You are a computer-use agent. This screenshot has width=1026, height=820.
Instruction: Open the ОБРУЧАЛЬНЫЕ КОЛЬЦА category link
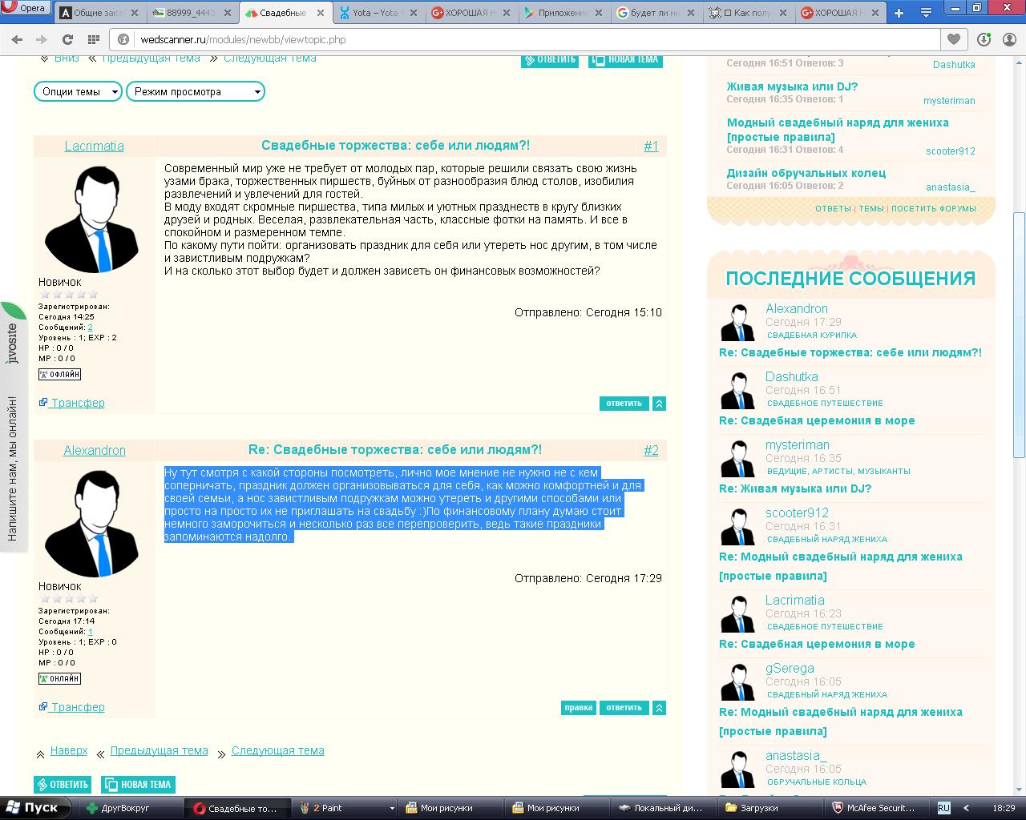point(817,782)
